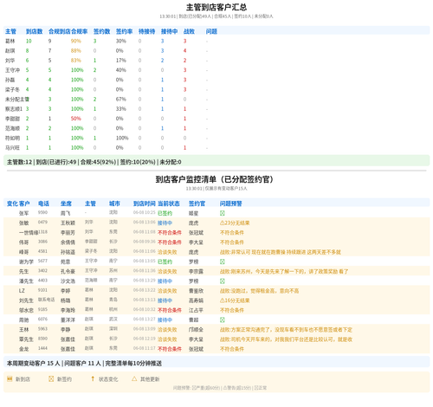433x407 pixels.
Task: Click the green status icon in 周驰 row
Action: point(223,320)
